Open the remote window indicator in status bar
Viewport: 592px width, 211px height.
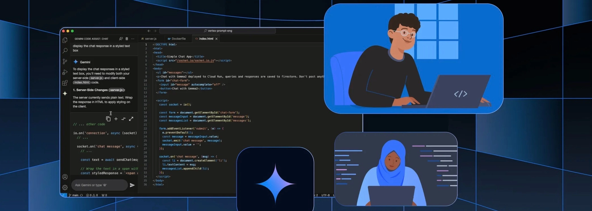coord(64,195)
